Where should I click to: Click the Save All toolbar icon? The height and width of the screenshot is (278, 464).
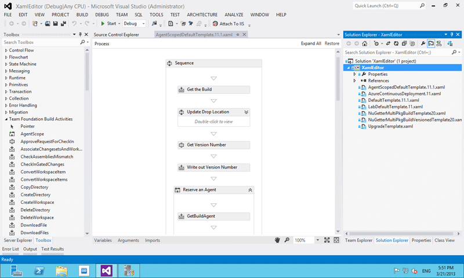pos(63,24)
